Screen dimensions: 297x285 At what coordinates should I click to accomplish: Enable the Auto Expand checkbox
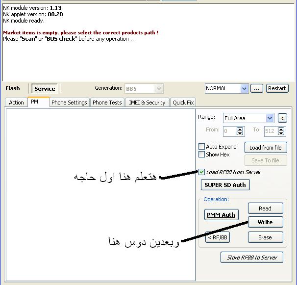[x=201, y=146]
